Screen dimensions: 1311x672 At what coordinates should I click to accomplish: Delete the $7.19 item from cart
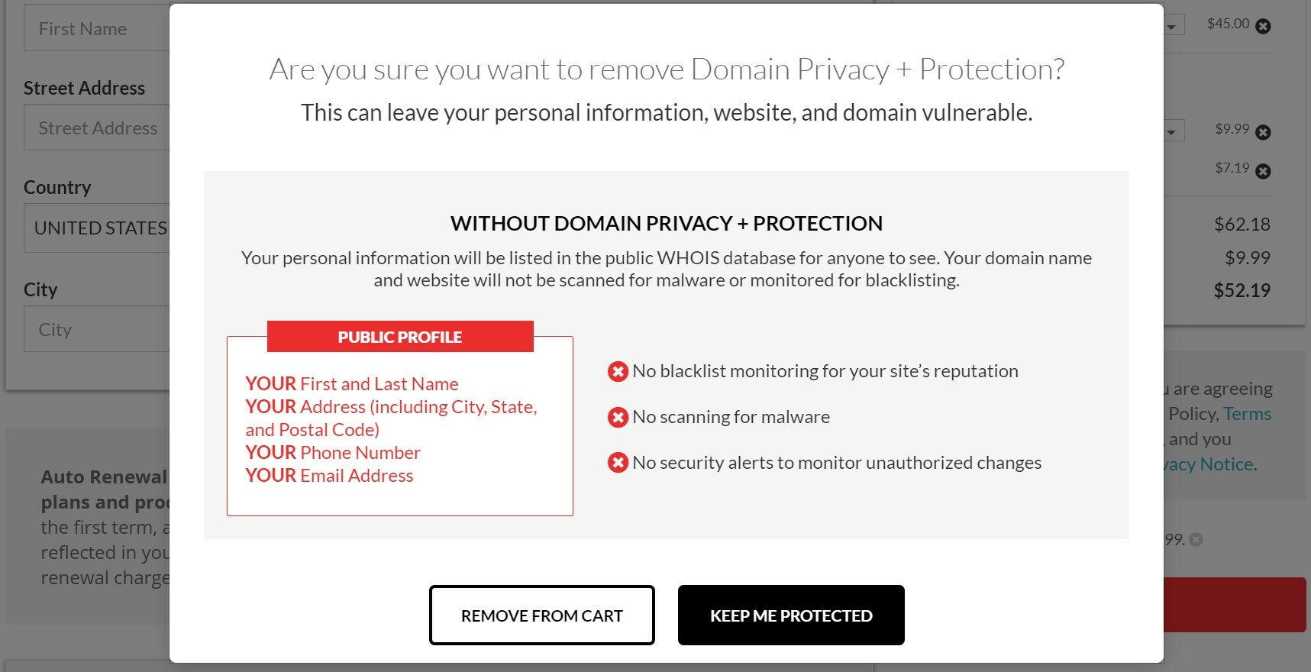pos(1264,171)
